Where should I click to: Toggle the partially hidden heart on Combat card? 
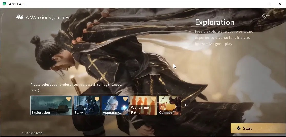(180, 99)
